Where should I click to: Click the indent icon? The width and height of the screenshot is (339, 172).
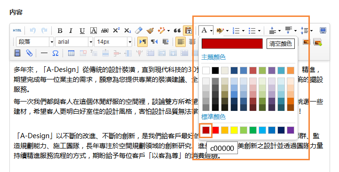166,42
